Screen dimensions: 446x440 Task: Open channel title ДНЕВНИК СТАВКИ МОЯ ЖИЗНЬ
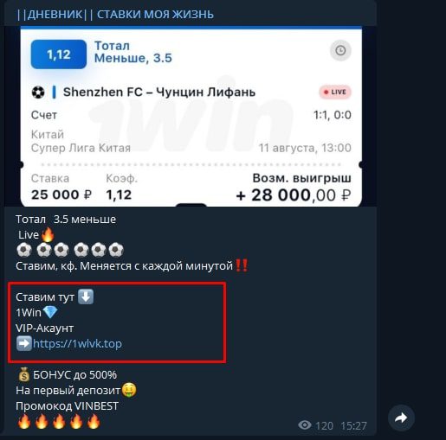coord(115,14)
